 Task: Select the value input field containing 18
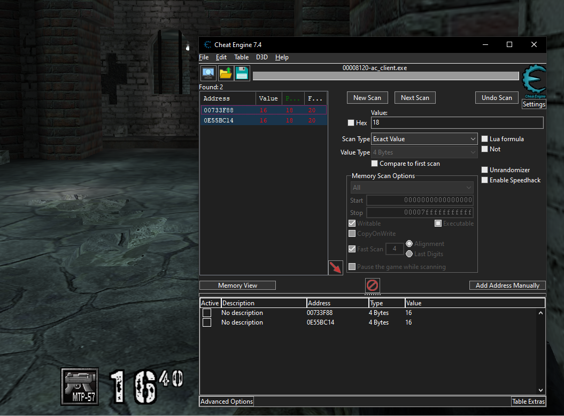pyautogui.click(x=457, y=122)
